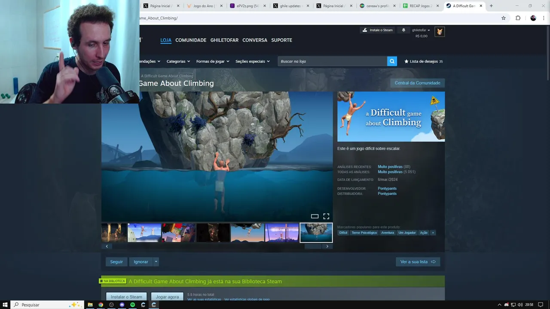Open the Chrome three-dot menu
Viewport: 550px width, 309px height.
click(x=544, y=18)
